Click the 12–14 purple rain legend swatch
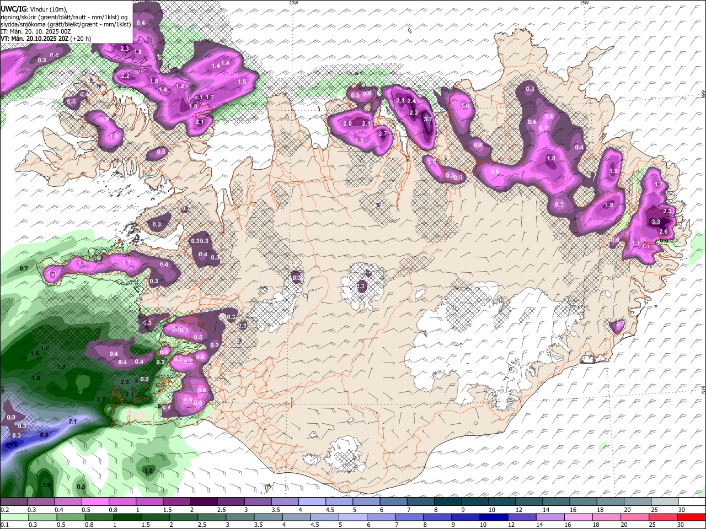The image size is (706, 529). click(x=522, y=517)
